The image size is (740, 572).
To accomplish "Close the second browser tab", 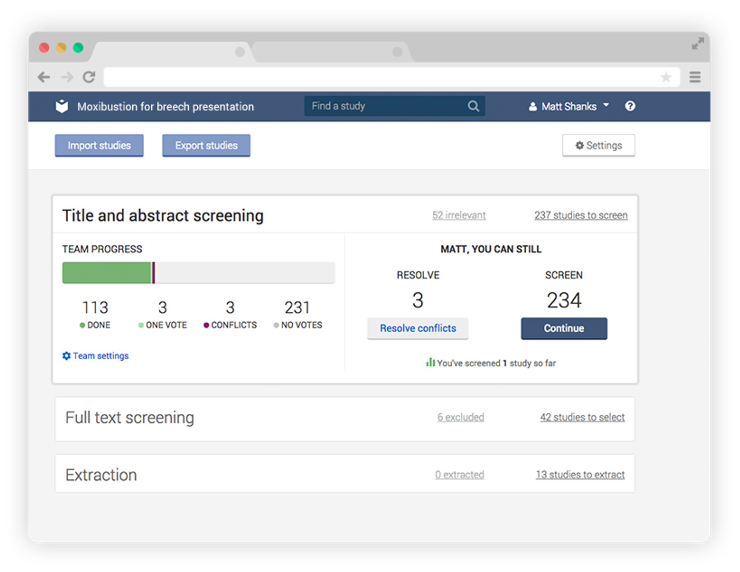I will [397, 52].
